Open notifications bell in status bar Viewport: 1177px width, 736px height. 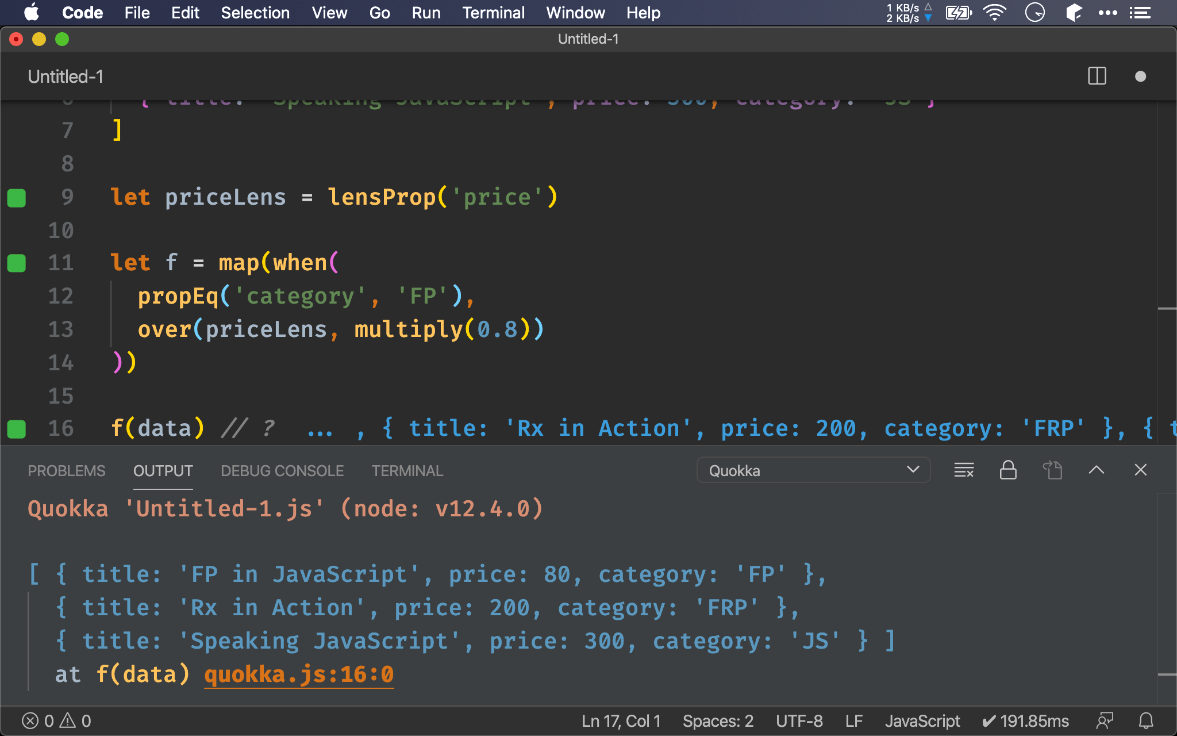click(1146, 721)
